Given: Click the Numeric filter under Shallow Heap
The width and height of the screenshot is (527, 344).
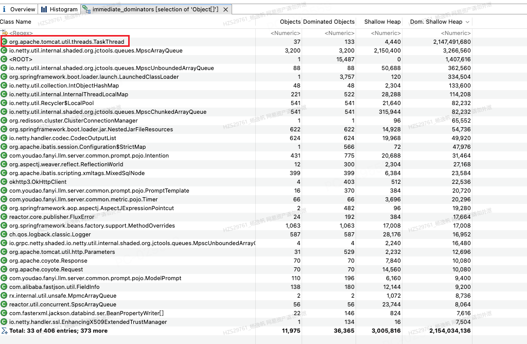Looking at the screenshot, I should pyautogui.click(x=386, y=33).
